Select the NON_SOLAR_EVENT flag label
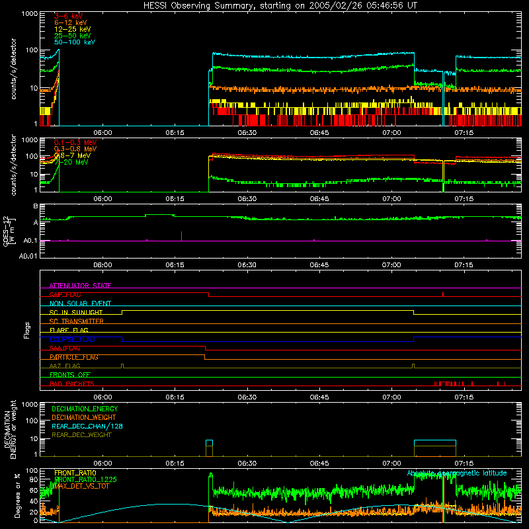 click(80, 304)
